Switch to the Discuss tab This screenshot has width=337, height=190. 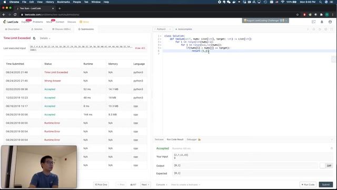[62, 29]
